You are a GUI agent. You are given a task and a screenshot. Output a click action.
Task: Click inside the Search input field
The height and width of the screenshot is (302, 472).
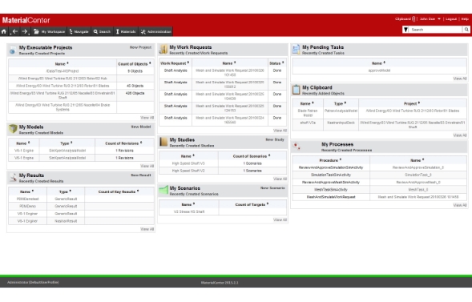coord(436,30)
